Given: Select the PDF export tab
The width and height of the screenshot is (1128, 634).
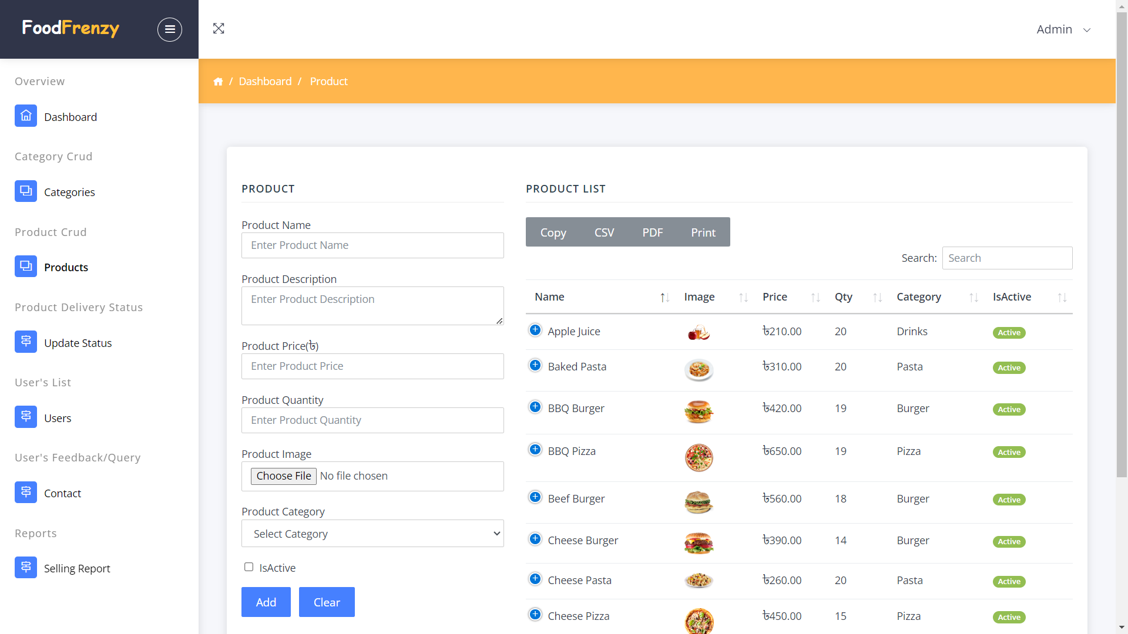Looking at the screenshot, I should tap(652, 232).
